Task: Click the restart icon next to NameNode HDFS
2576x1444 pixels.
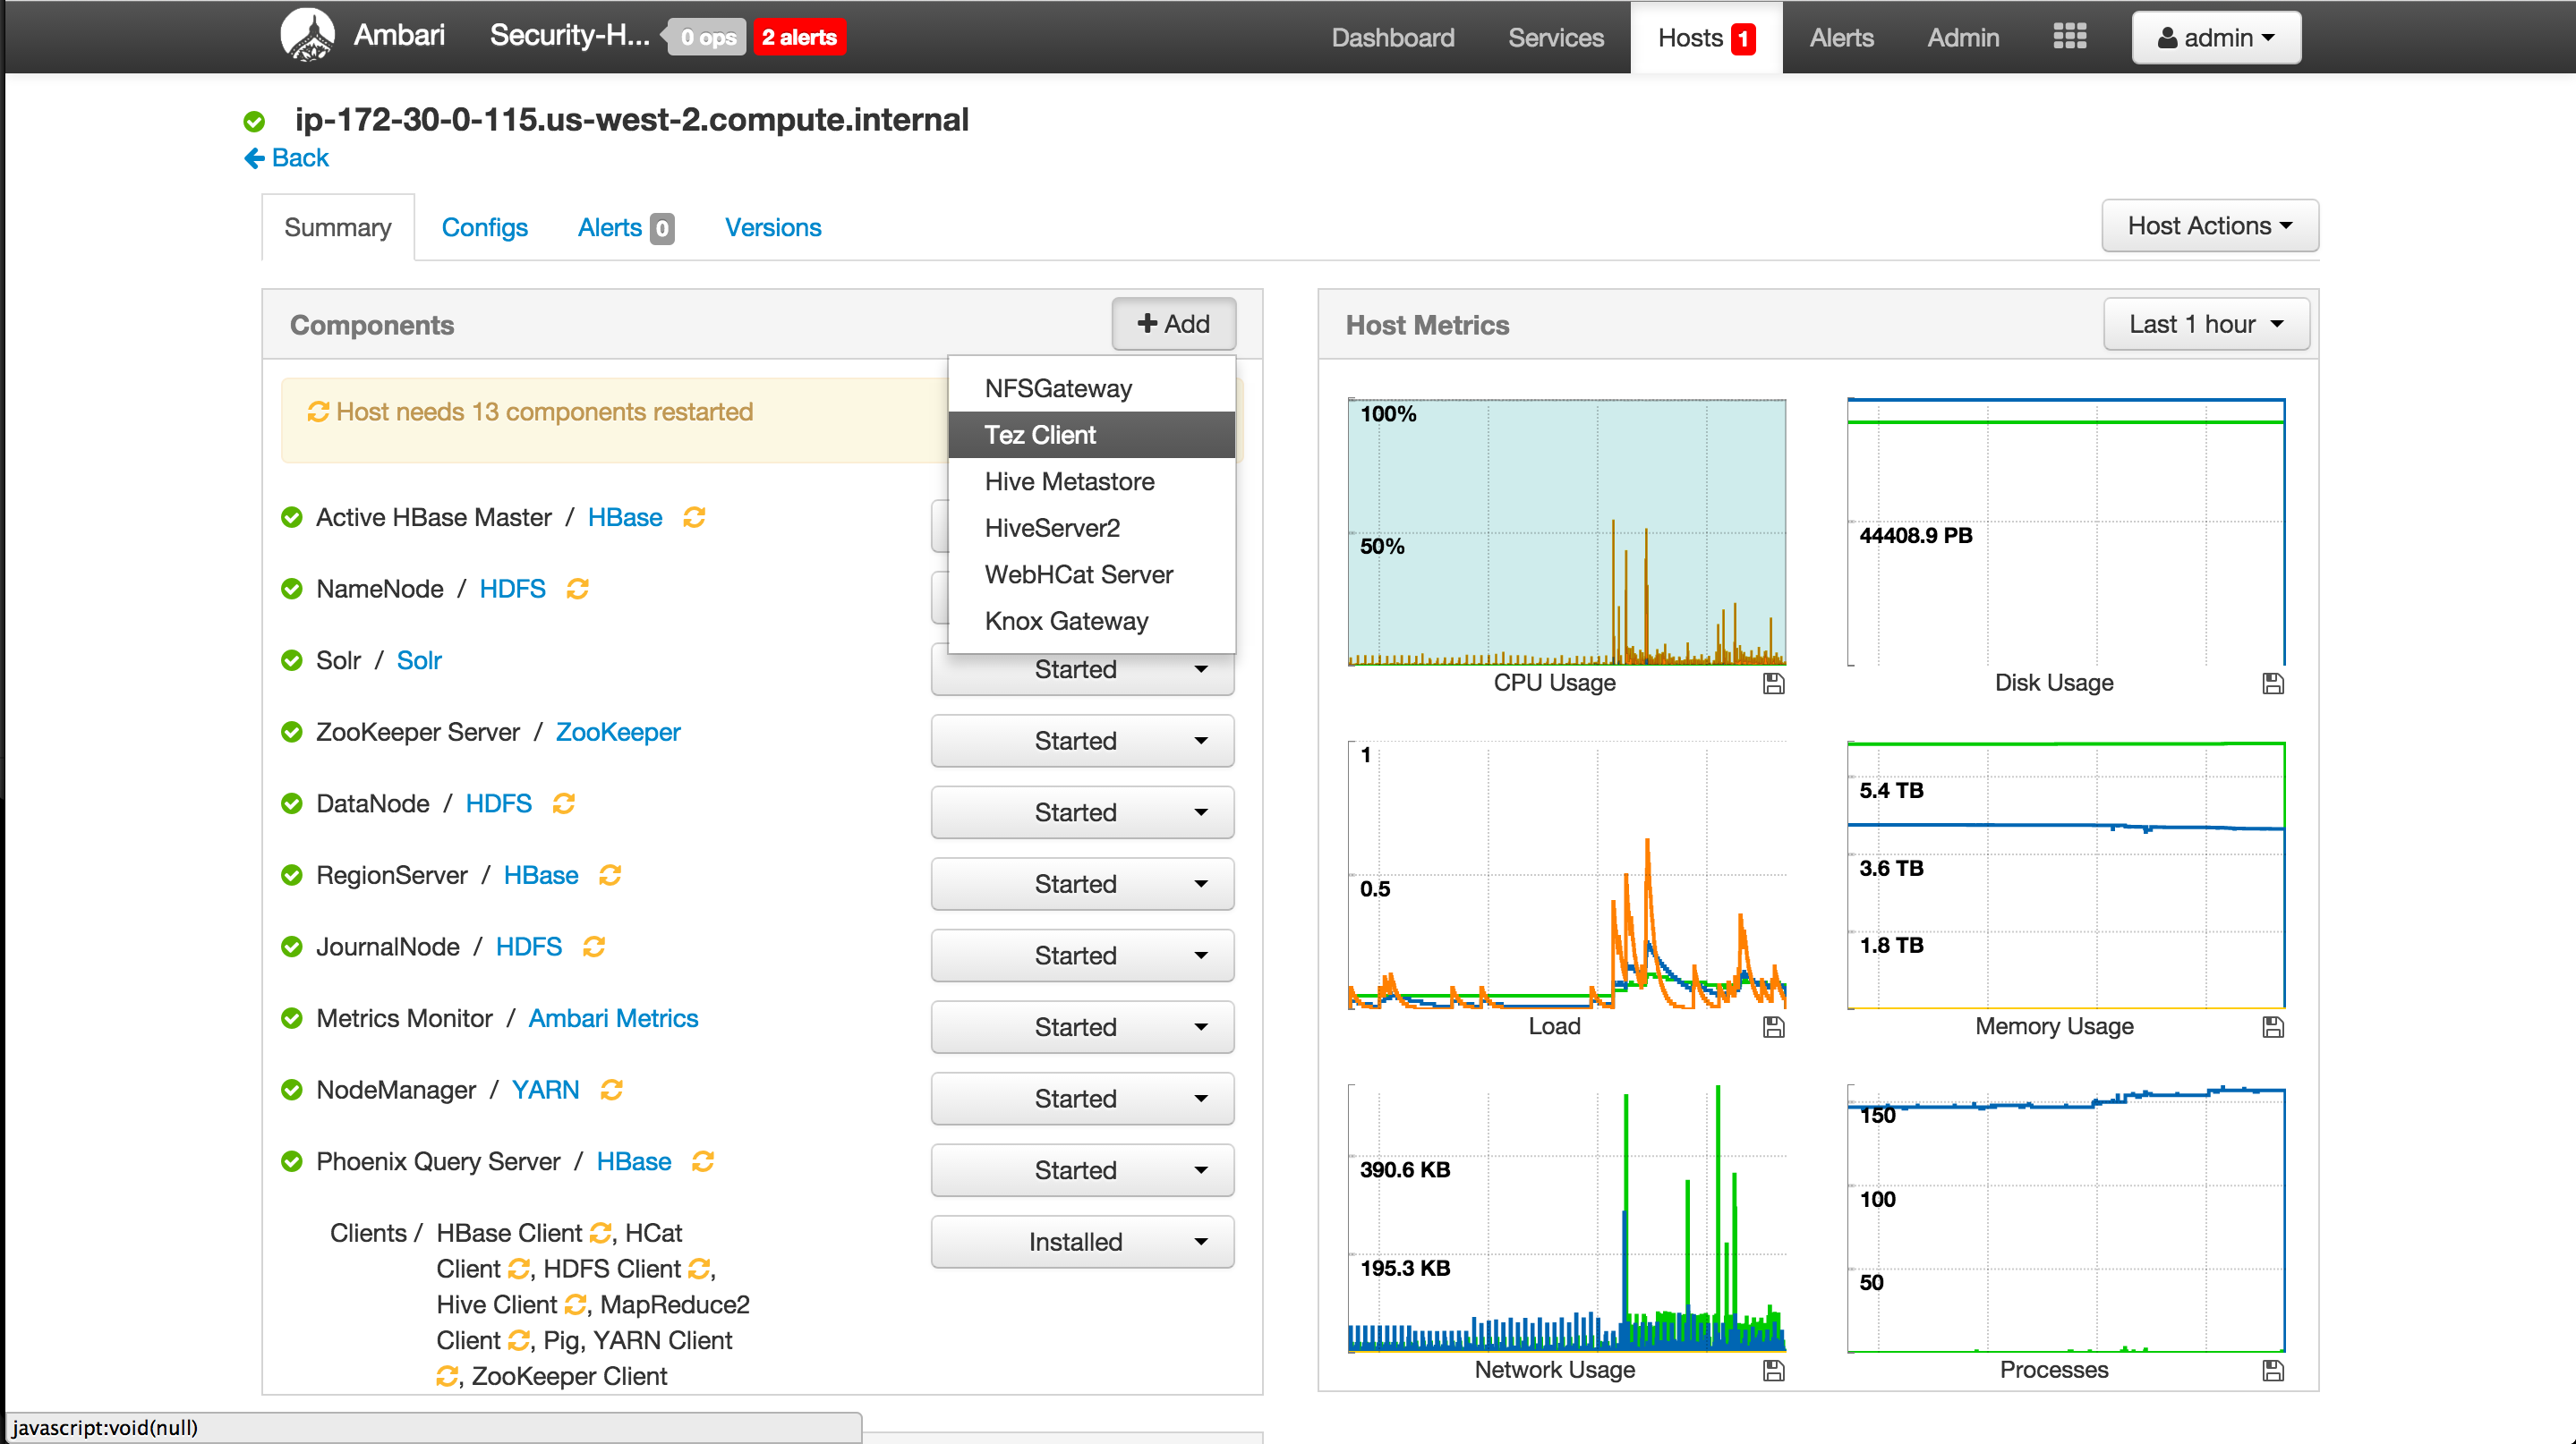Action: pos(577,590)
